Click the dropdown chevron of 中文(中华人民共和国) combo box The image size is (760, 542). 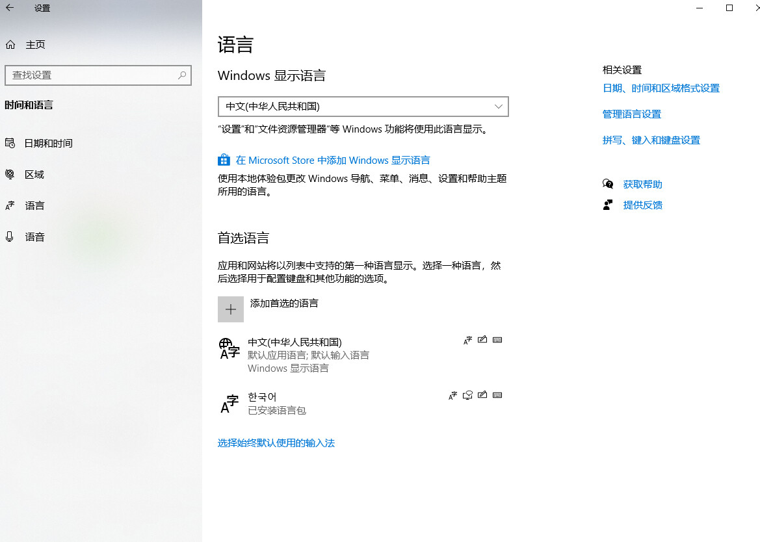(499, 107)
